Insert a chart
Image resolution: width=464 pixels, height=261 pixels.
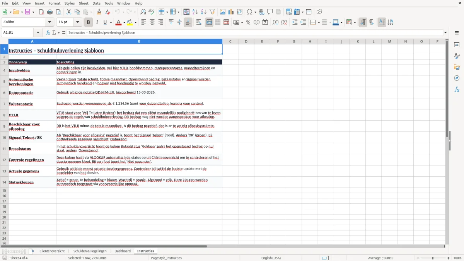point(231,12)
